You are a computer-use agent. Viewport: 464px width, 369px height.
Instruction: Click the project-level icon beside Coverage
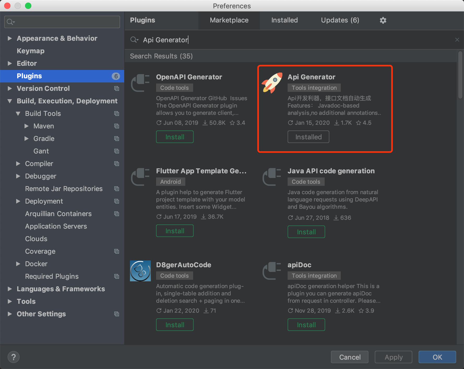117,251
